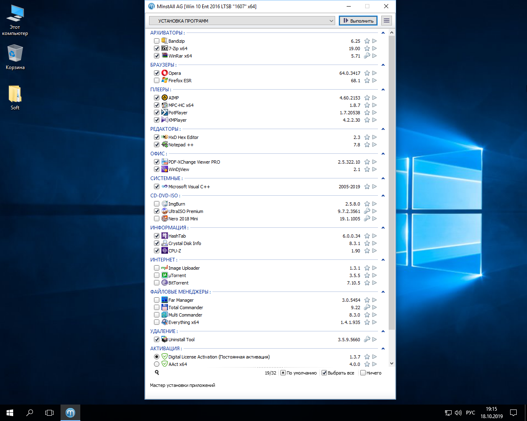The image size is (527, 421).
Task: Click the run arrow for Everything x64
Action: 374,322
